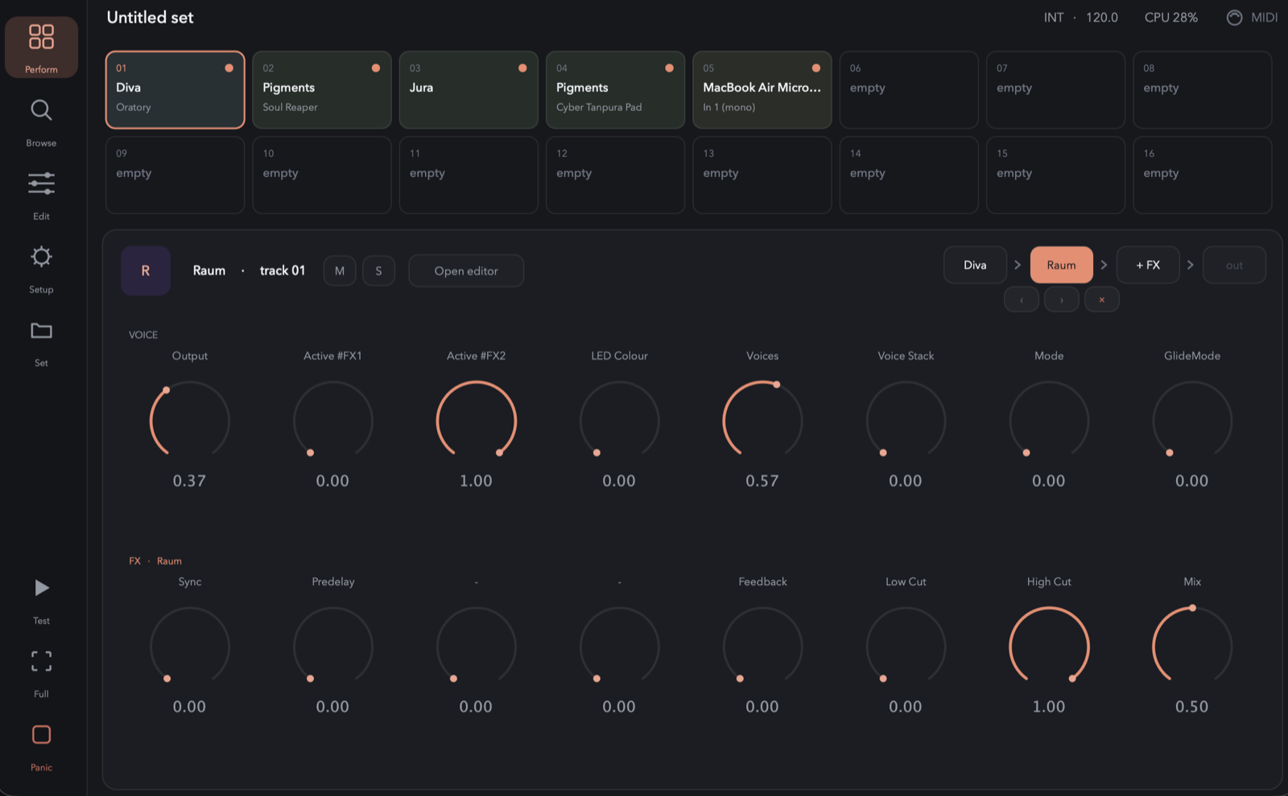Image resolution: width=1288 pixels, height=796 pixels.
Task: Click the 120.0 tempo value
Action: tap(1102, 17)
